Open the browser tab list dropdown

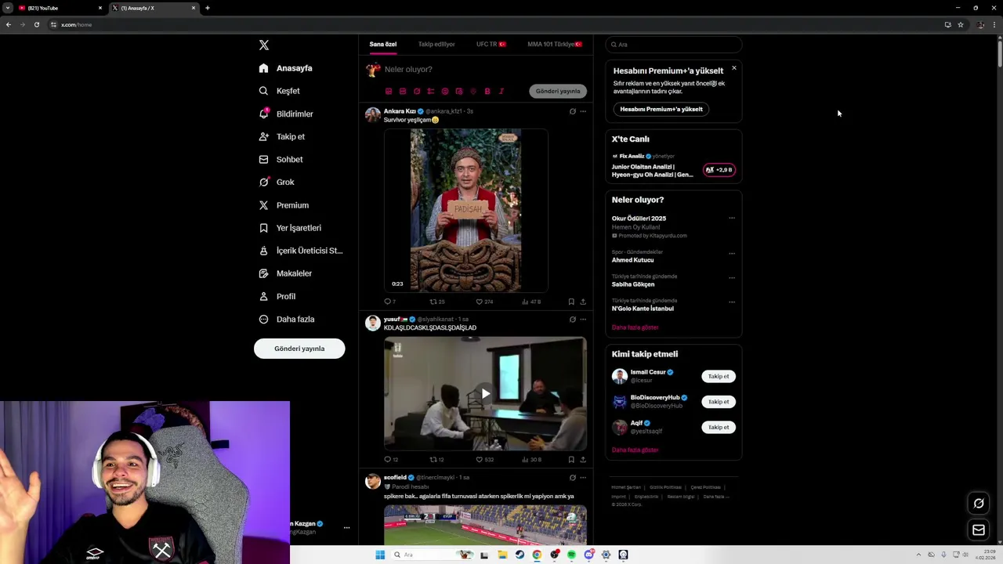[8, 8]
